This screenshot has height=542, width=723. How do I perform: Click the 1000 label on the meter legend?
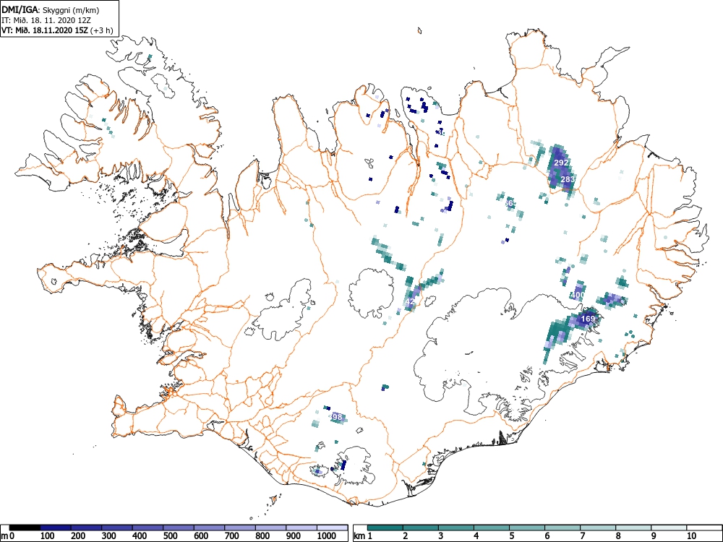pos(327,536)
